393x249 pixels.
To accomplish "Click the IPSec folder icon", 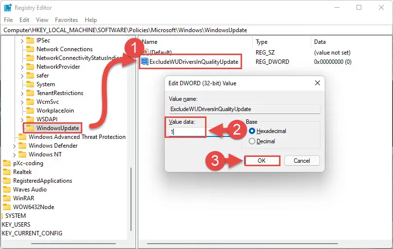I will point(30,40).
